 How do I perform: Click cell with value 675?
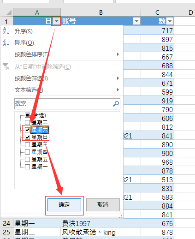point(157,223)
